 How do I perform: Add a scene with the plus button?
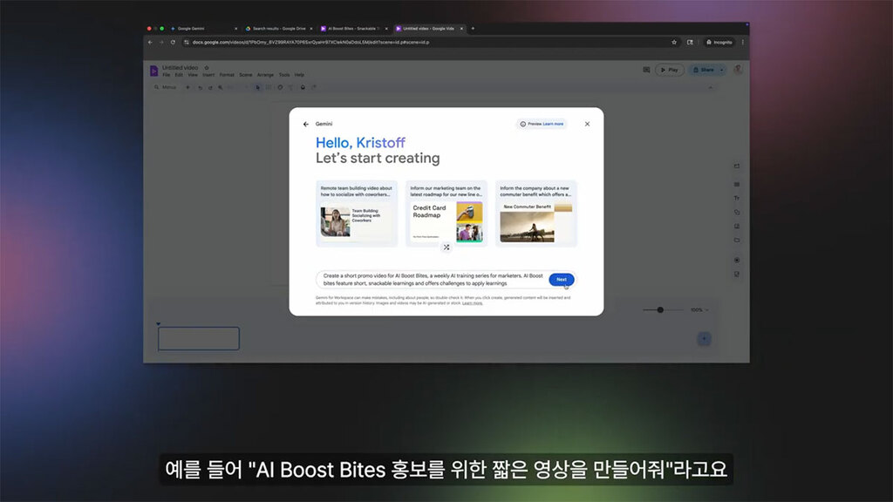tap(705, 339)
